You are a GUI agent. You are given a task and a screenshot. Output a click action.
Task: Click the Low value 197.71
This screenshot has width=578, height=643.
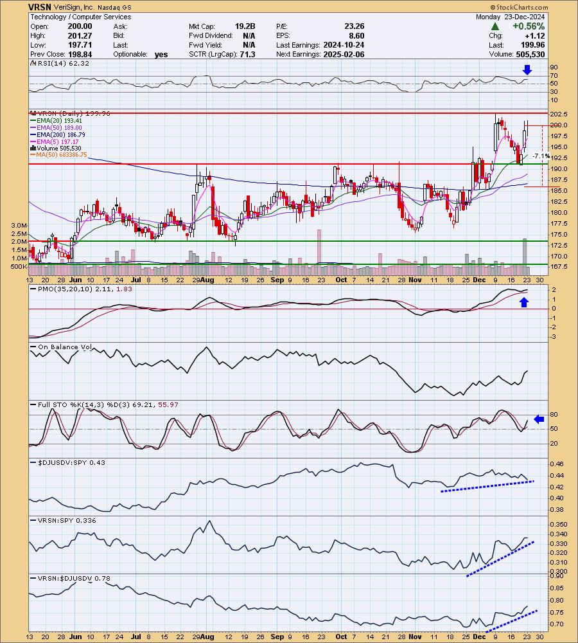click(x=80, y=45)
